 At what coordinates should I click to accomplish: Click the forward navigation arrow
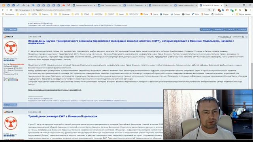[7, 10]
